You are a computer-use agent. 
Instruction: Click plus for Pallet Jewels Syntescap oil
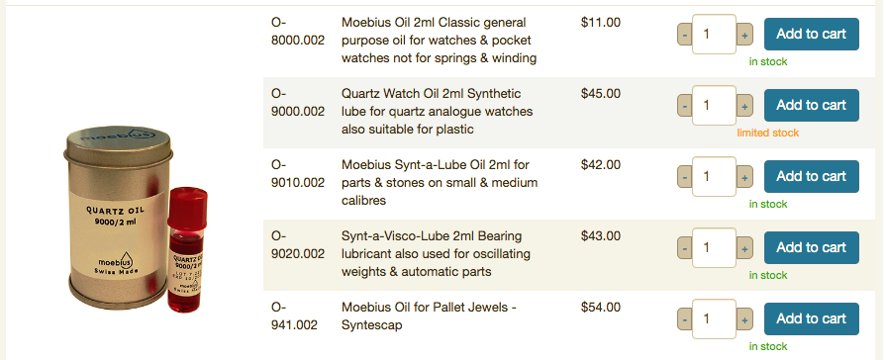pyautogui.click(x=744, y=319)
